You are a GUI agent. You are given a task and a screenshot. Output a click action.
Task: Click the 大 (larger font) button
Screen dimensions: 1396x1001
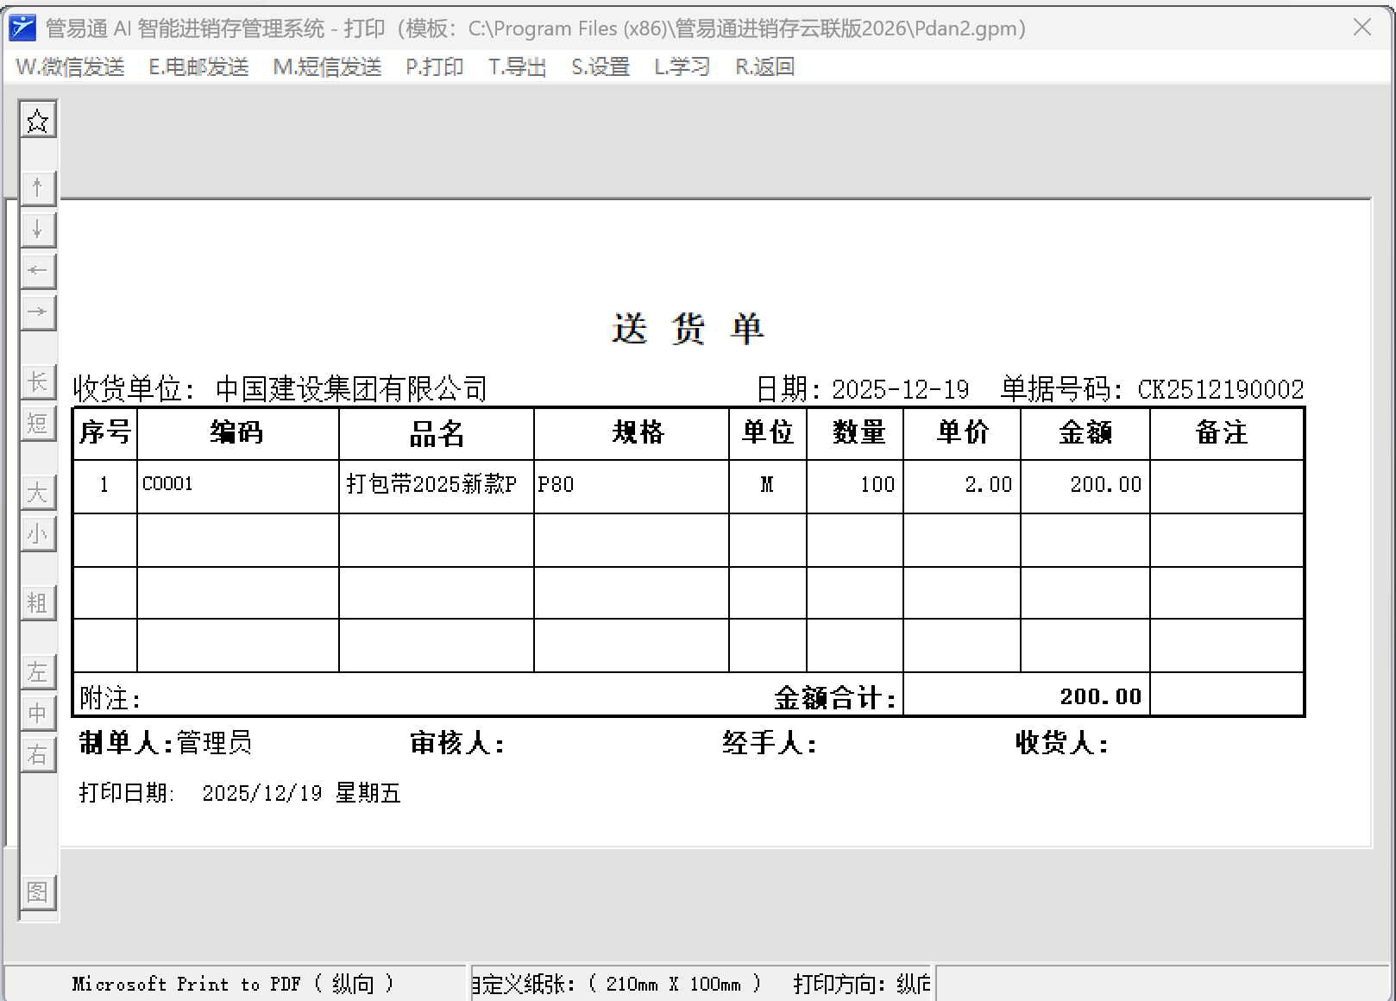tap(37, 493)
